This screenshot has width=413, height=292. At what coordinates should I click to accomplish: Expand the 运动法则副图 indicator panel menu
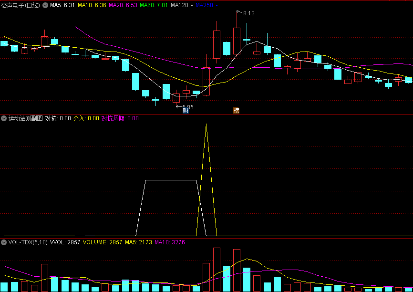[4, 119]
